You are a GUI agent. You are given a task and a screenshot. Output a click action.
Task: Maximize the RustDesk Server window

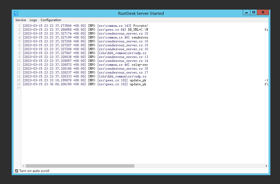point(253,12)
